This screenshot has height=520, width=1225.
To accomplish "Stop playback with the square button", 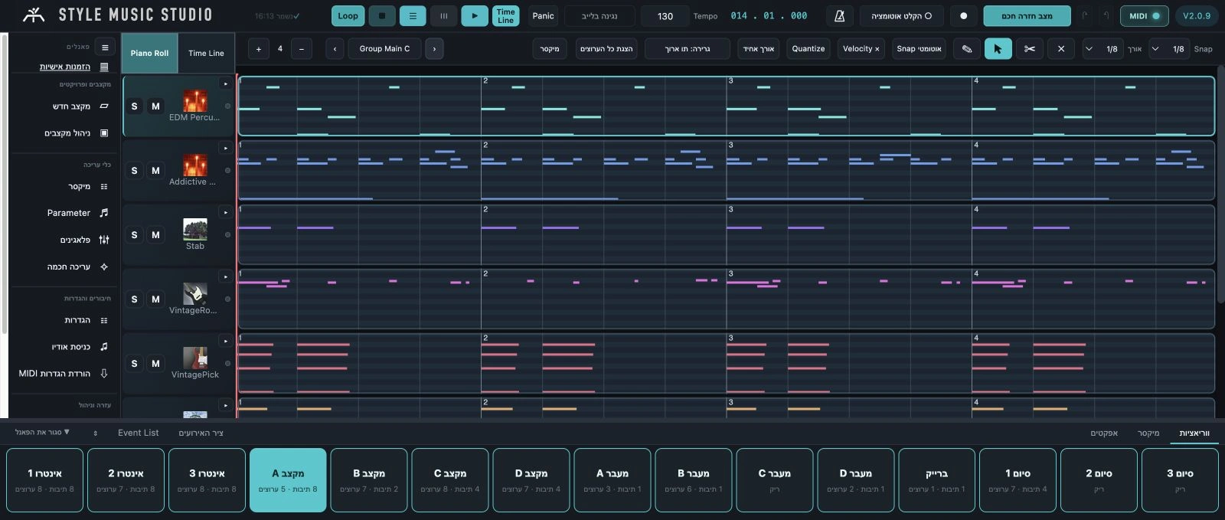I will (382, 16).
